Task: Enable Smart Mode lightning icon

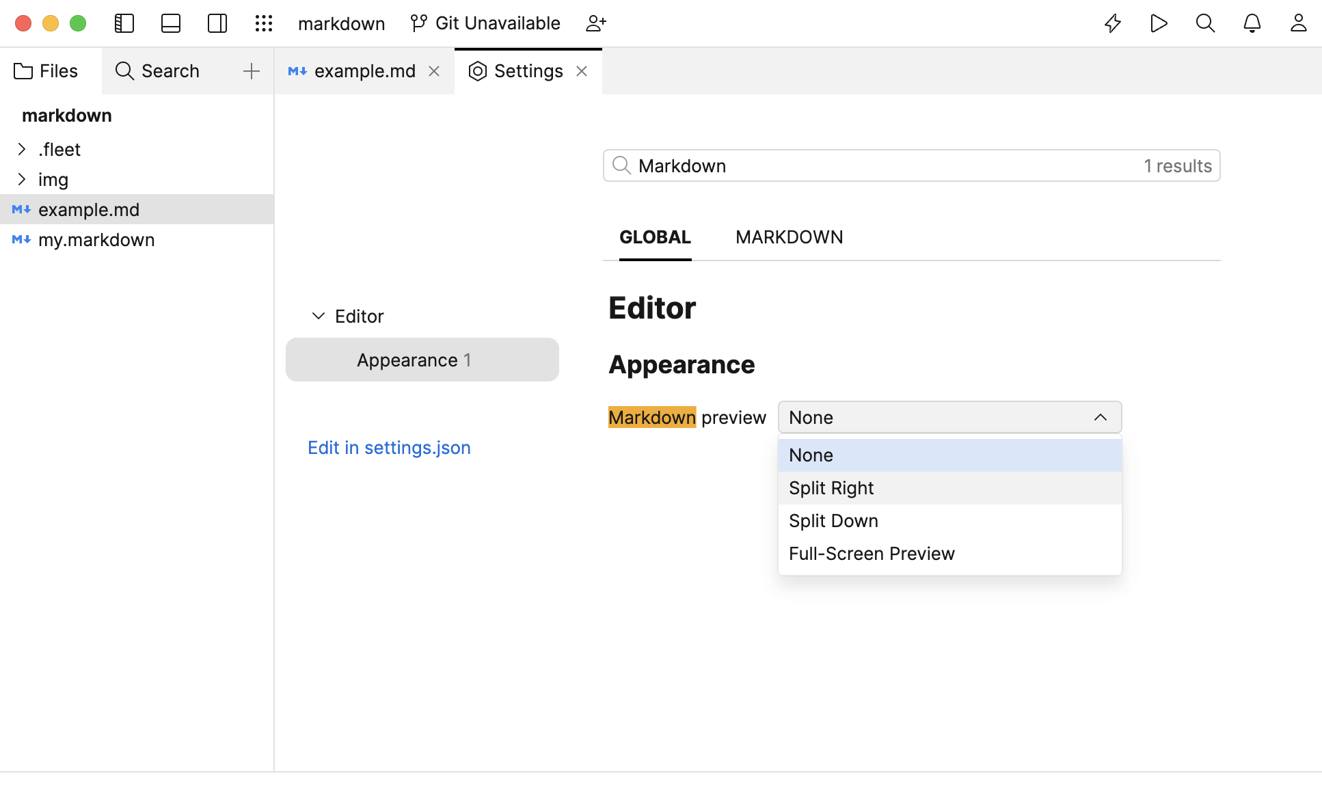Action: click(1113, 23)
